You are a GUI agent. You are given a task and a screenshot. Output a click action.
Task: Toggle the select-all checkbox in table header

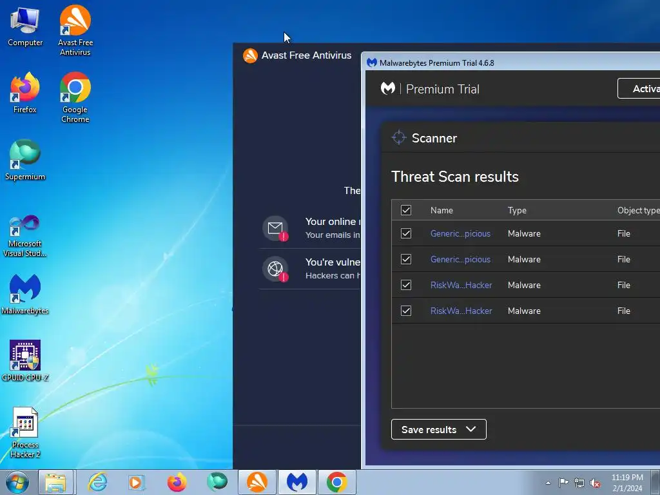pyautogui.click(x=406, y=210)
